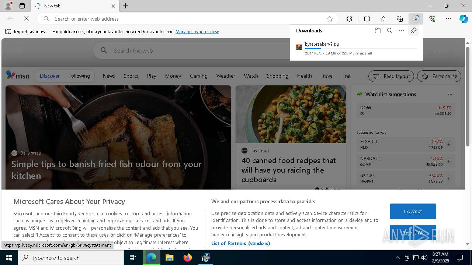This screenshot has width=472, height=265.
Task: Add a new tab with plus button
Action: [x=126, y=6]
